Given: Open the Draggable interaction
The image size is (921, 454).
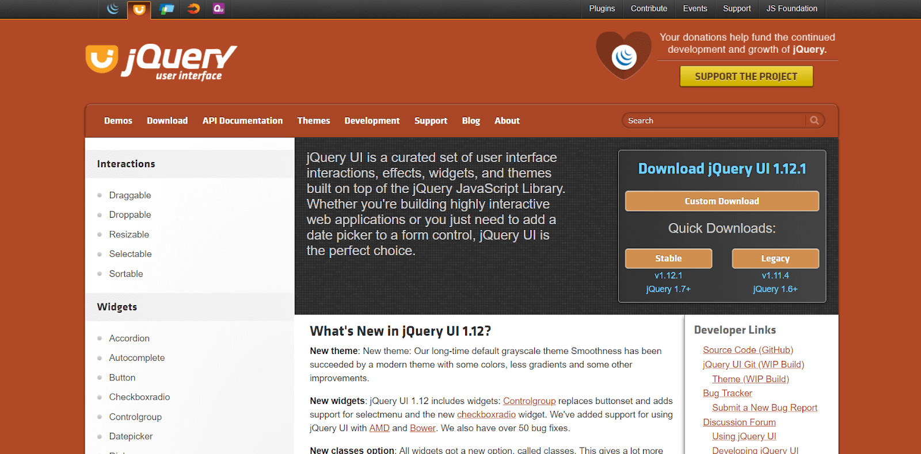Looking at the screenshot, I should [x=130, y=195].
